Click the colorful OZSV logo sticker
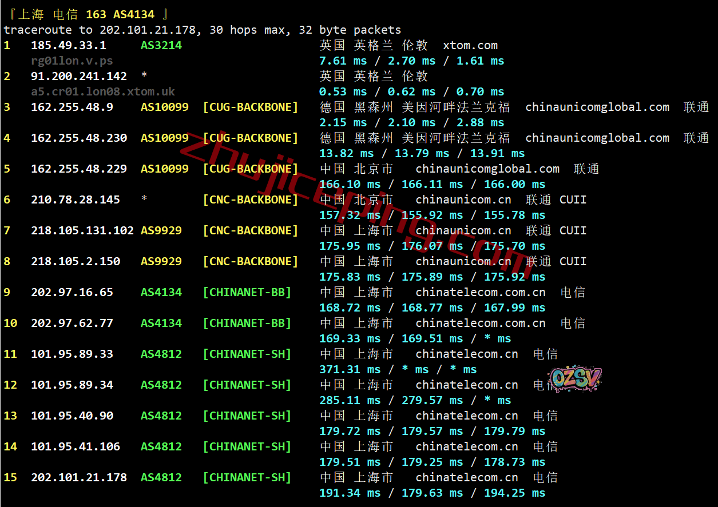The width and height of the screenshot is (718, 507). pos(575,378)
